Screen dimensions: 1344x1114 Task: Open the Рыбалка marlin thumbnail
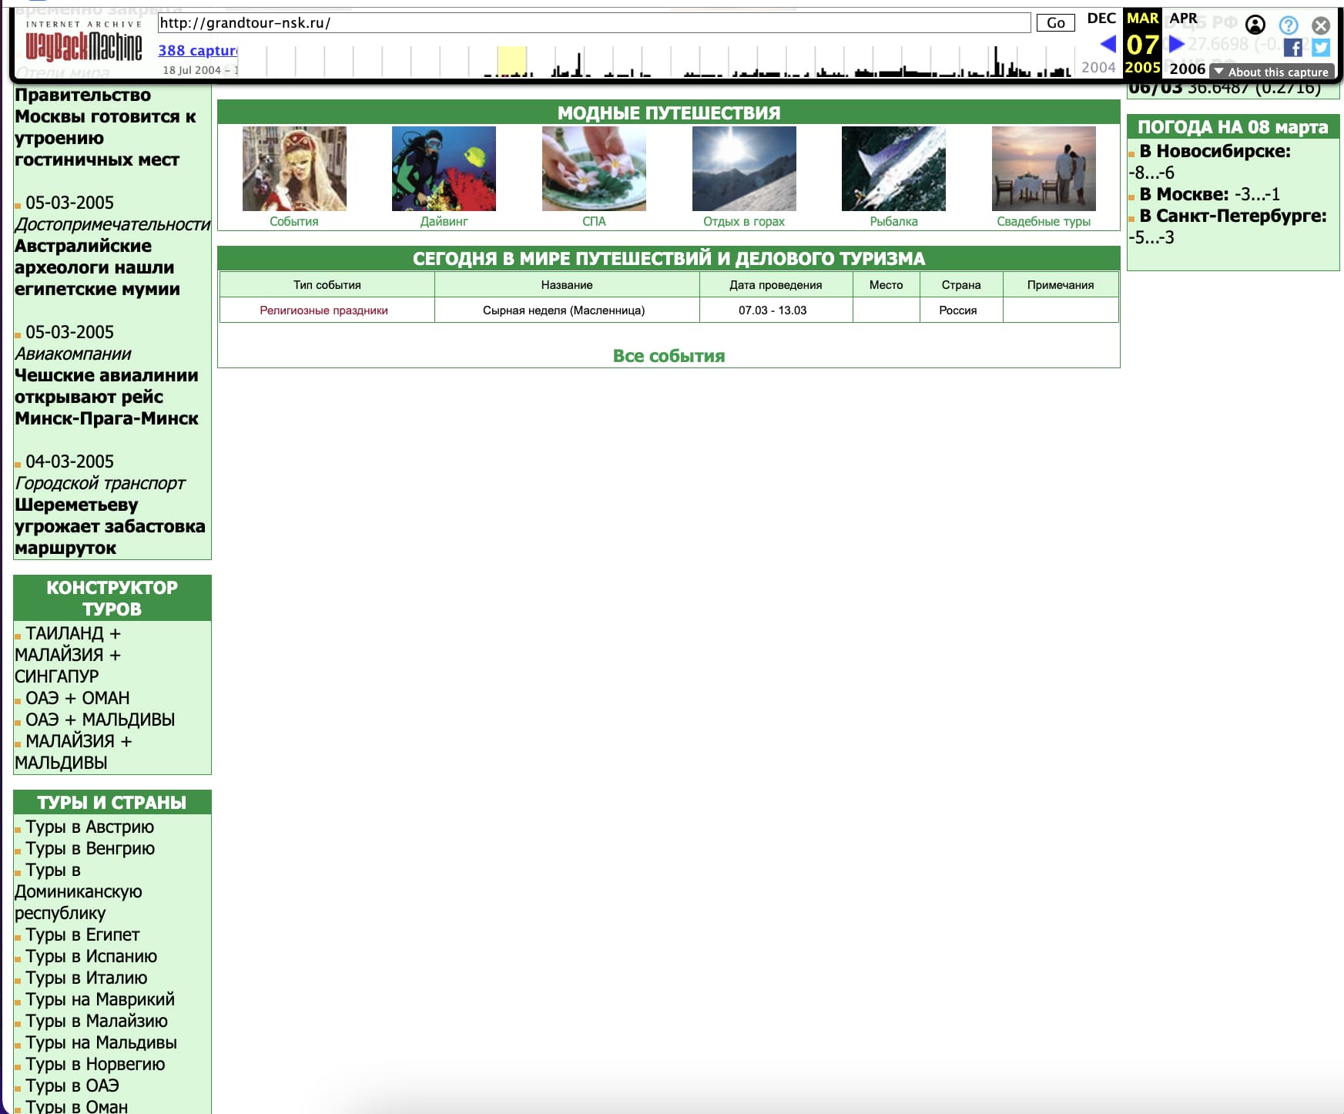[893, 169]
